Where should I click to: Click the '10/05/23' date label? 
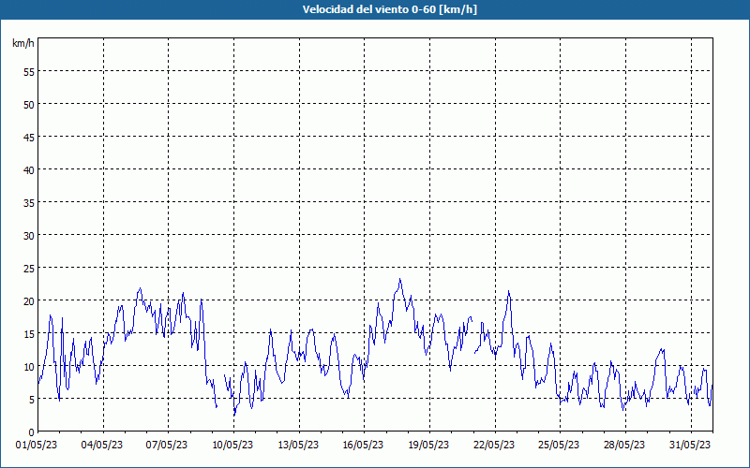coord(232,446)
